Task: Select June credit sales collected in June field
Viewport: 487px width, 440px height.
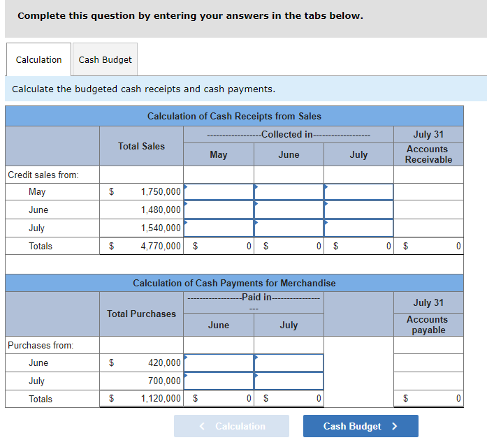Action: click(289, 210)
